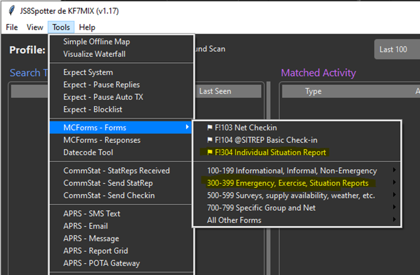Click the feather app icon in title bar

tap(12, 10)
